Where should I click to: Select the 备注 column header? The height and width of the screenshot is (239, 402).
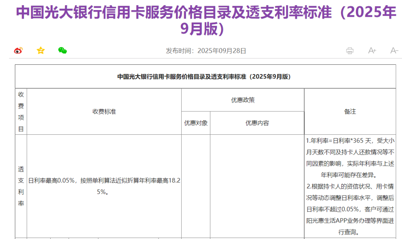click(350, 111)
